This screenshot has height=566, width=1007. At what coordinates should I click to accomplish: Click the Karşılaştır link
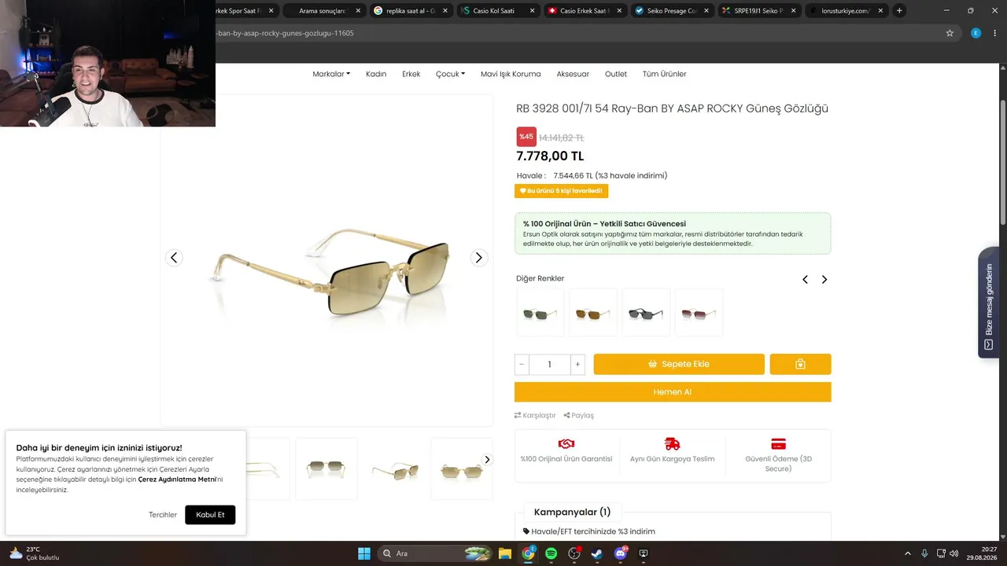point(535,415)
